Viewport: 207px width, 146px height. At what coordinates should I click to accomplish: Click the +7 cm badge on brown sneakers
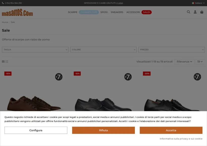[x=59, y=77]
